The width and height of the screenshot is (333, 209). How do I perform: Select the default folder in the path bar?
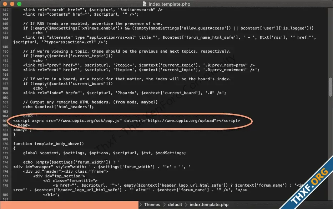pos(175,205)
